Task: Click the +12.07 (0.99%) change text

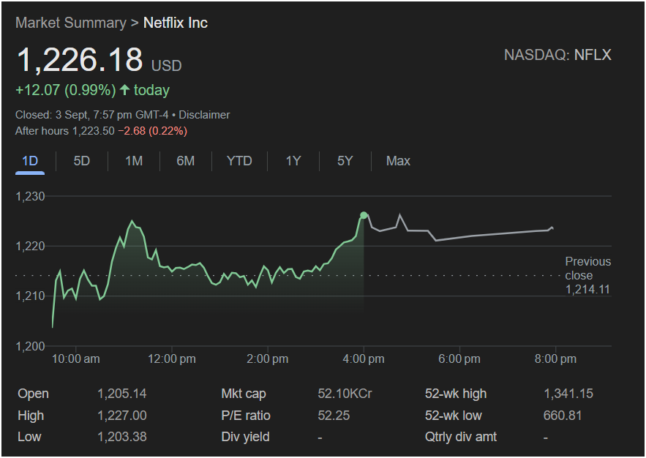Action: (66, 90)
